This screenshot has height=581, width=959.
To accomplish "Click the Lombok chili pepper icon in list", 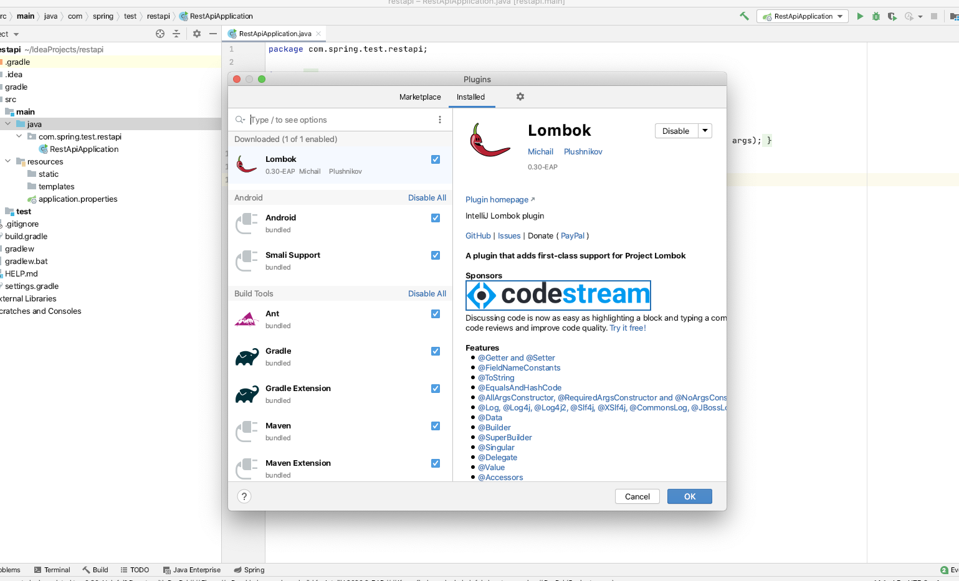I will [x=247, y=164].
